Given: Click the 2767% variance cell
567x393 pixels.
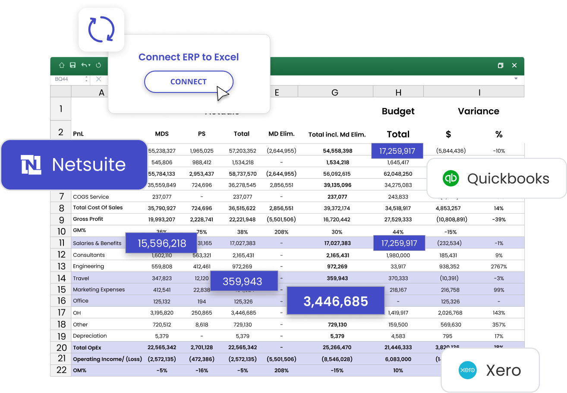Looking at the screenshot, I should pyautogui.click(x=499, y=266).
